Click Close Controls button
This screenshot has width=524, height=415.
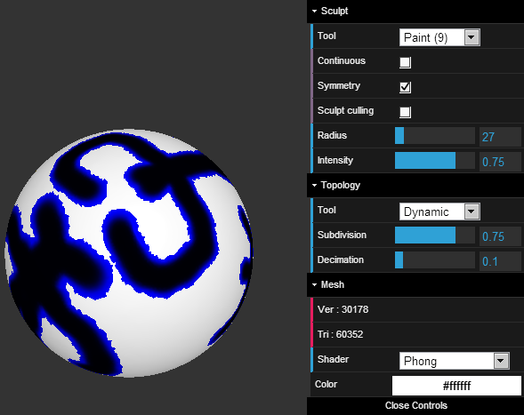[x=415, y=405]
